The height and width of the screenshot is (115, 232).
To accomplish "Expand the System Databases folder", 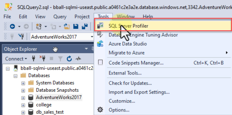I will tap(23, 83).
